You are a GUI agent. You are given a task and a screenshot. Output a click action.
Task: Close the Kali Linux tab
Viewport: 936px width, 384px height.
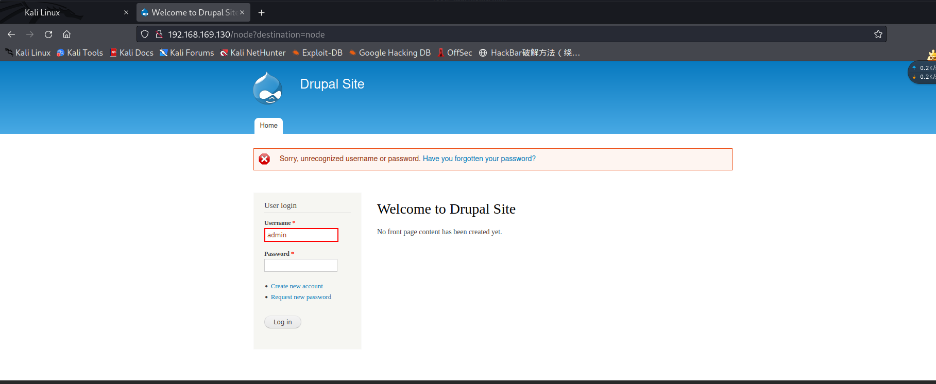[126, 12]
